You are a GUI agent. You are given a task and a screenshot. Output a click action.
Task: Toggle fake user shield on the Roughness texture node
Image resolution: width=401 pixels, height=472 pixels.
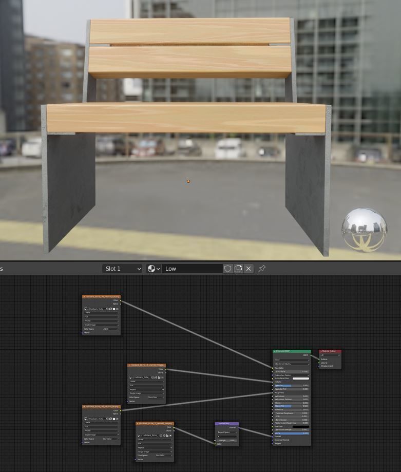click(x=107, y=419)
